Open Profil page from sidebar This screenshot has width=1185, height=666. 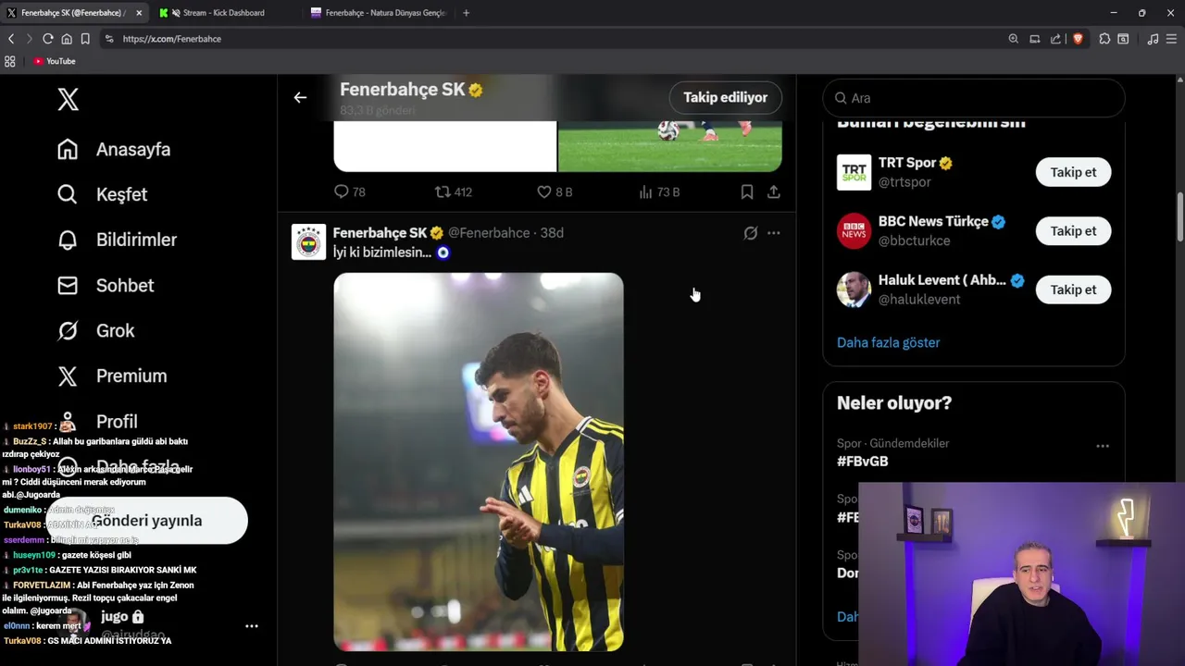click(x=97, y=421)
